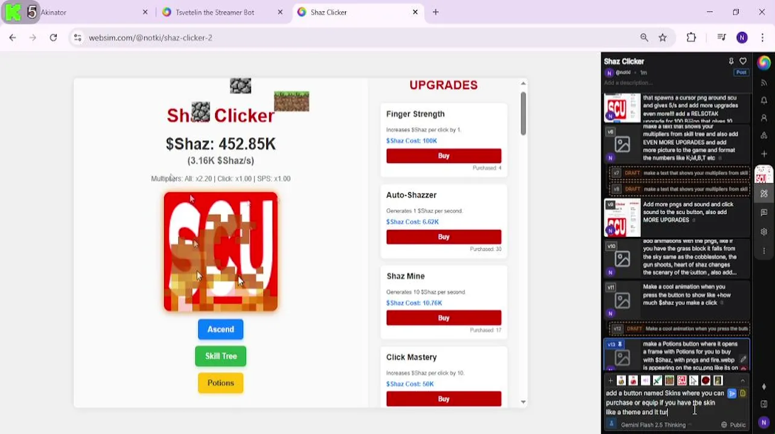Go back to the previous page

(13, 37)
